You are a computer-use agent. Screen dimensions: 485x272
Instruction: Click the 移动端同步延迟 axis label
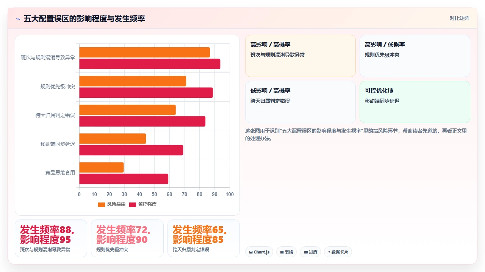tap(58, 144)
